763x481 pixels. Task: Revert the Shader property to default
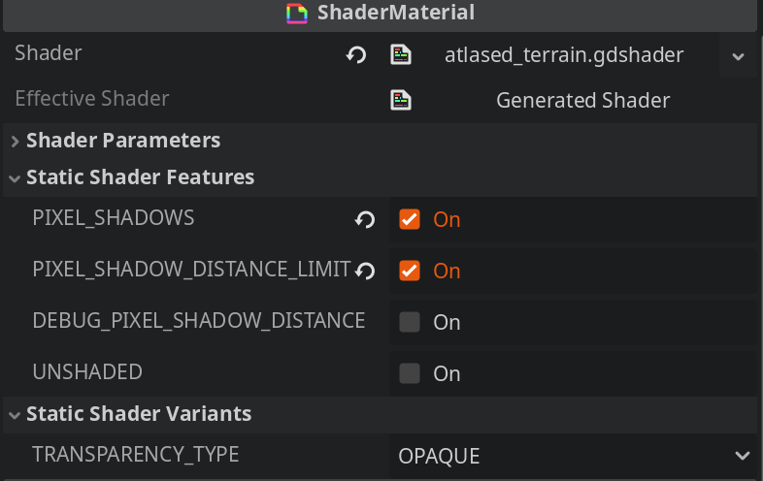[x=356, y=55]
